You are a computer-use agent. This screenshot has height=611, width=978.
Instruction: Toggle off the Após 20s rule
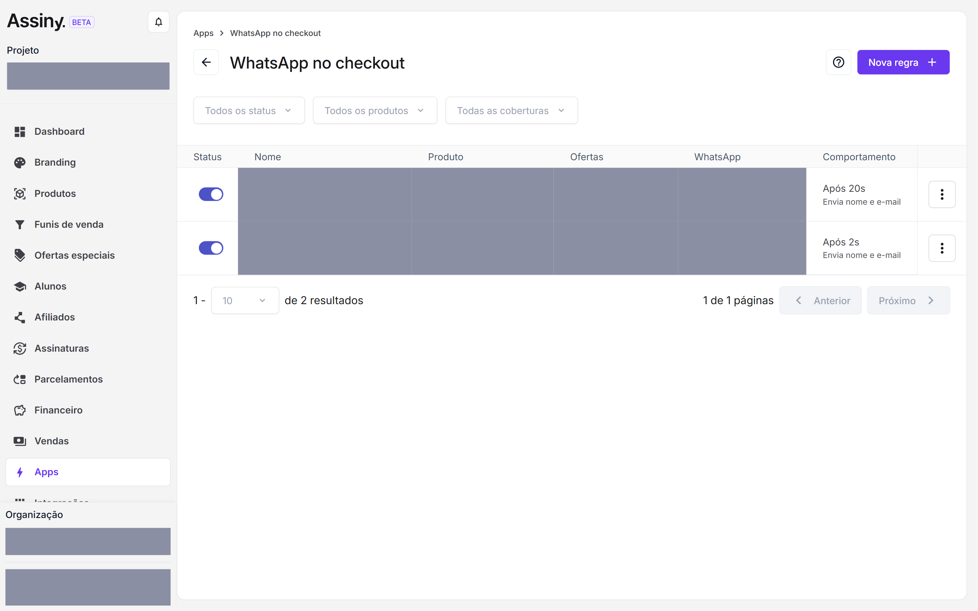(211, 195)
